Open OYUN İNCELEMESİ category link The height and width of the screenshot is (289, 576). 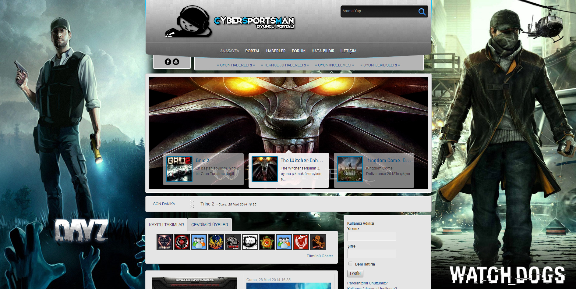tap(334, 65)
